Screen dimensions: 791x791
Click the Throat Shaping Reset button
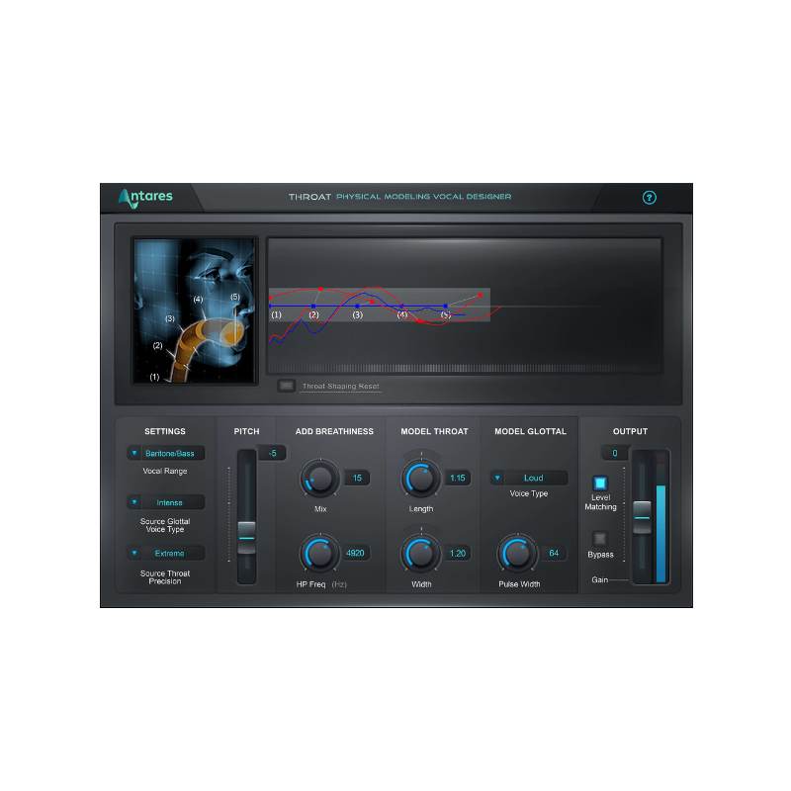[x=286, y=386]
